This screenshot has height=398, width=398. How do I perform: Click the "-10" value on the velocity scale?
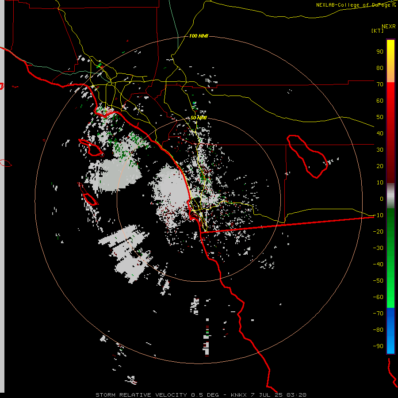pyautogui.click(x=378, y=215)
